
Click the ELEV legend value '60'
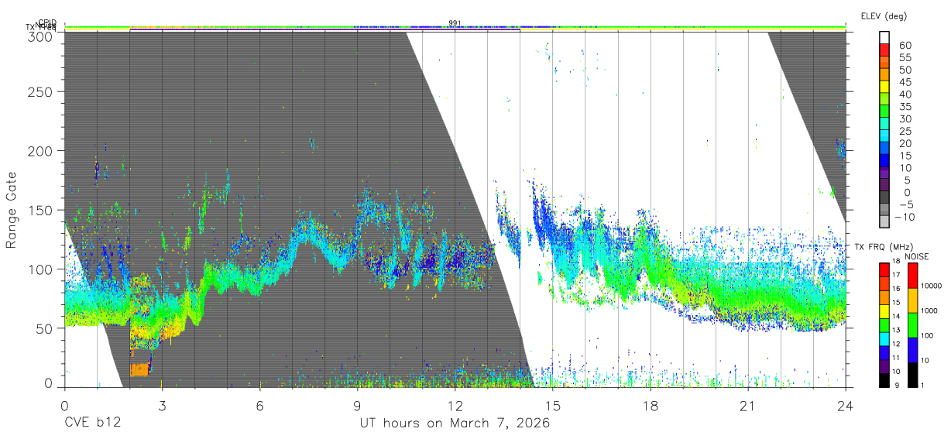905,44
